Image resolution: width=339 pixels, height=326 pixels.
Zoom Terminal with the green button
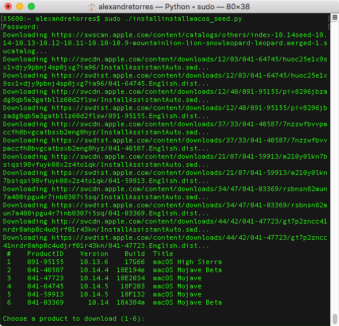(31, 6)
